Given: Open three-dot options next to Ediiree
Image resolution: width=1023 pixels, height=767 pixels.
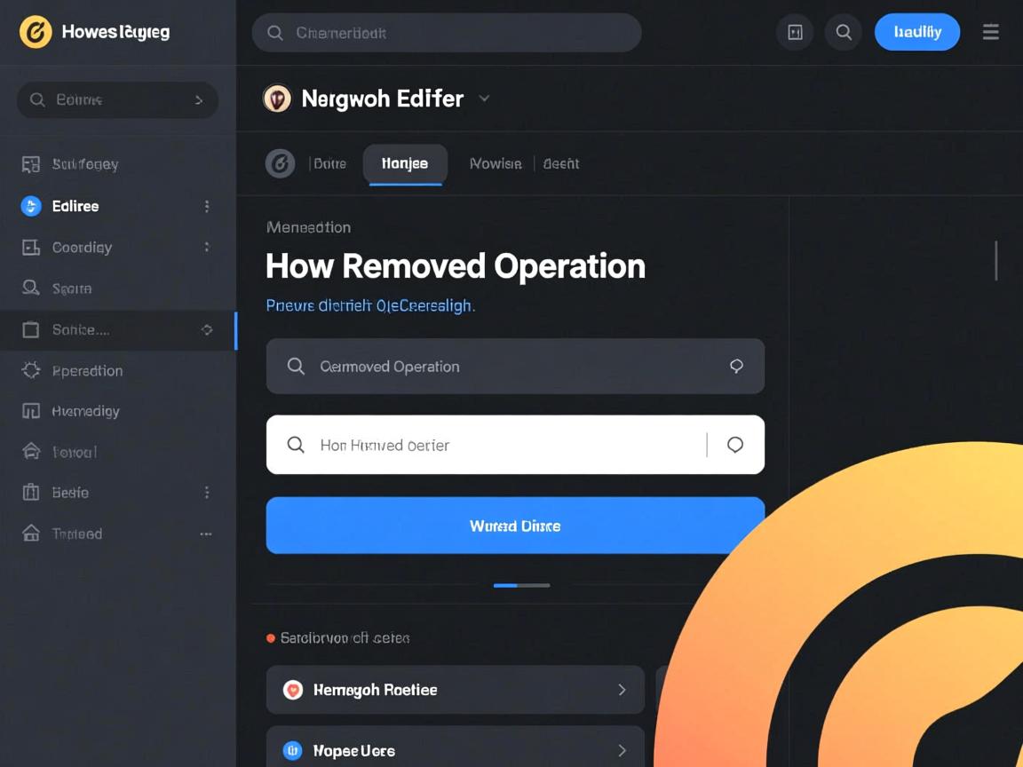Looking at the screenshot, I should (207, 206).
